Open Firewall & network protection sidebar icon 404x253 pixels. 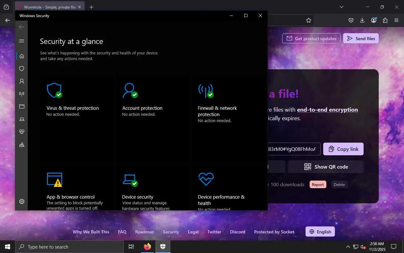[21, 94]
